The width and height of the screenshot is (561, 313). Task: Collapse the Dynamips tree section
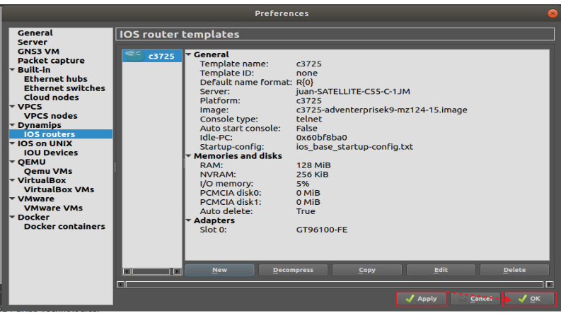(x=13, y=125)
